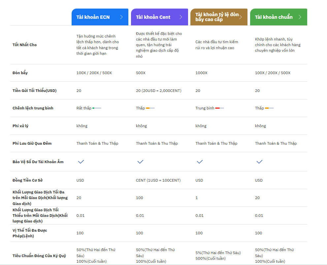Click the ECN negative balance protection checkmark
The height and width of the screenshot is (265, 327).
click(81, 162)
